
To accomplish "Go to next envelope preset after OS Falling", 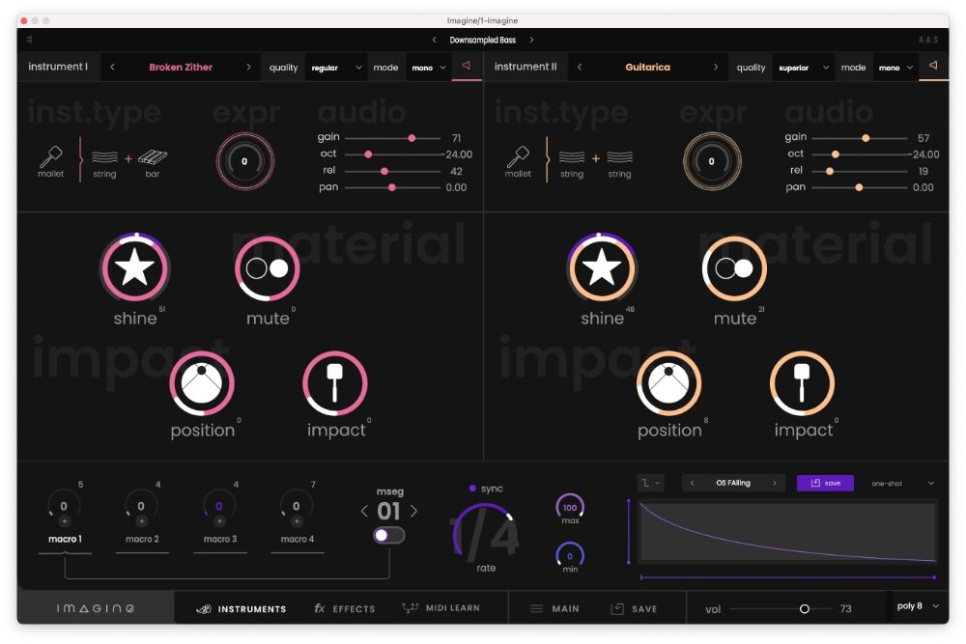I will [775, 484].
